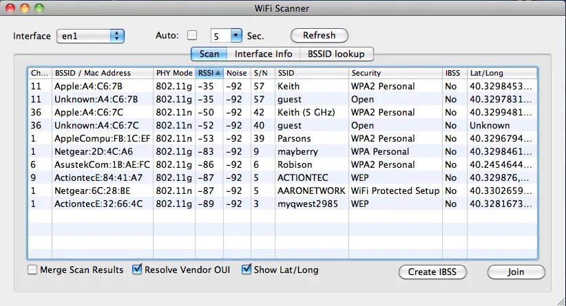Select the Keith (5 GHz) network
This screenshot has height=306, width=566.
(282, 112)
